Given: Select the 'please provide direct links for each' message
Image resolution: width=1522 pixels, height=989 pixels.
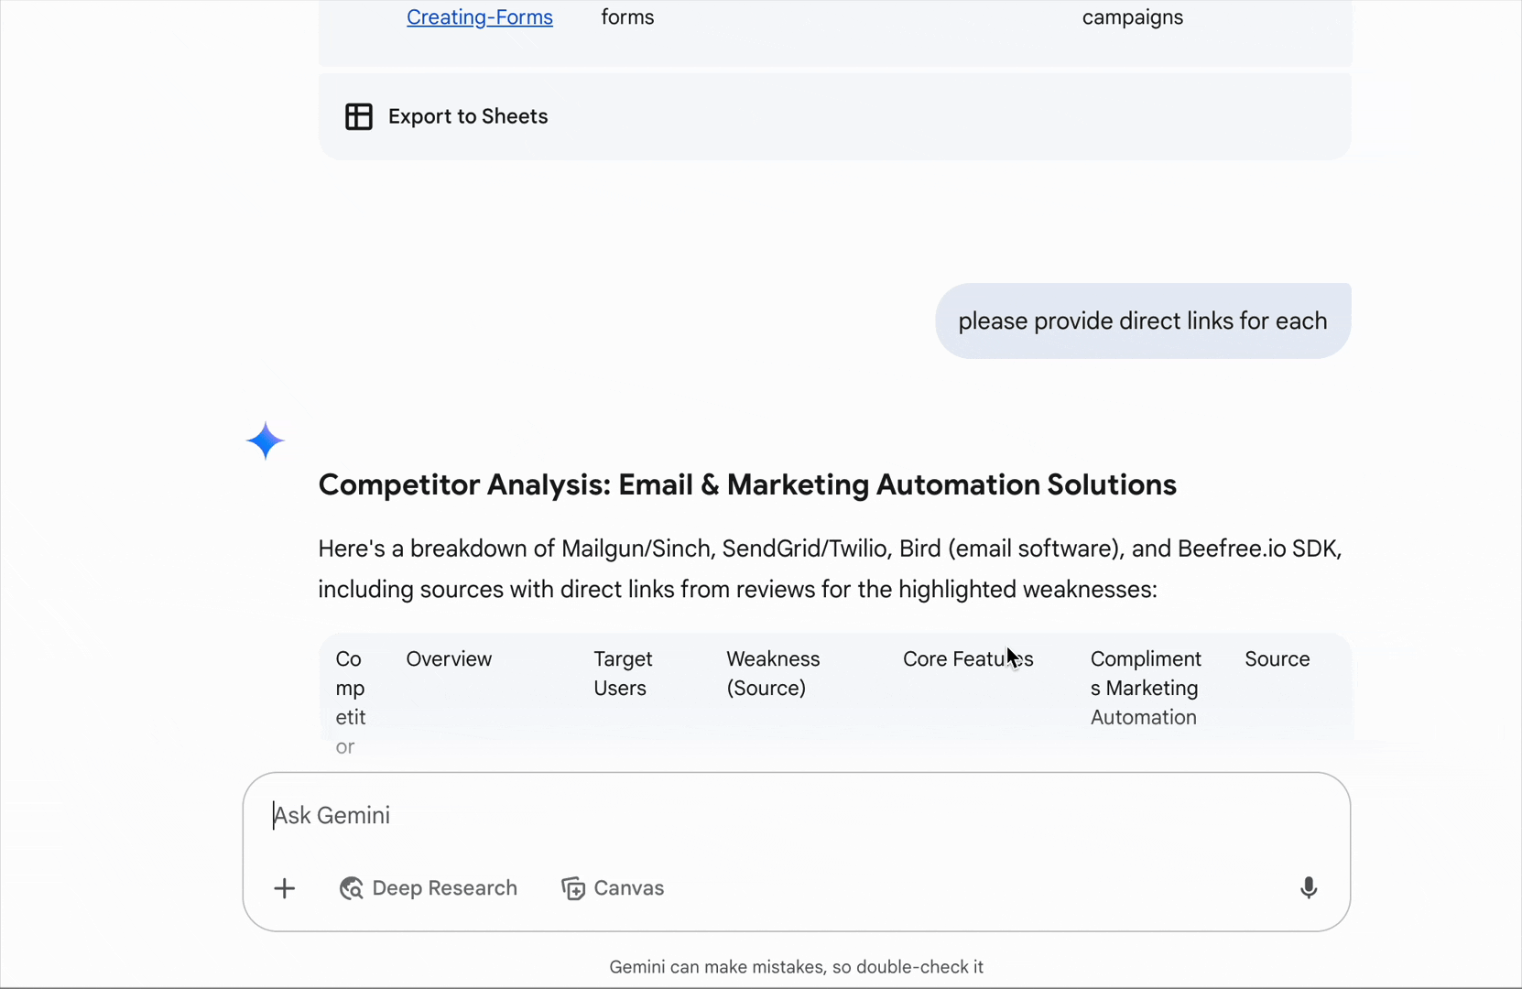Looking at the screenshot, I should point(1142,321).
